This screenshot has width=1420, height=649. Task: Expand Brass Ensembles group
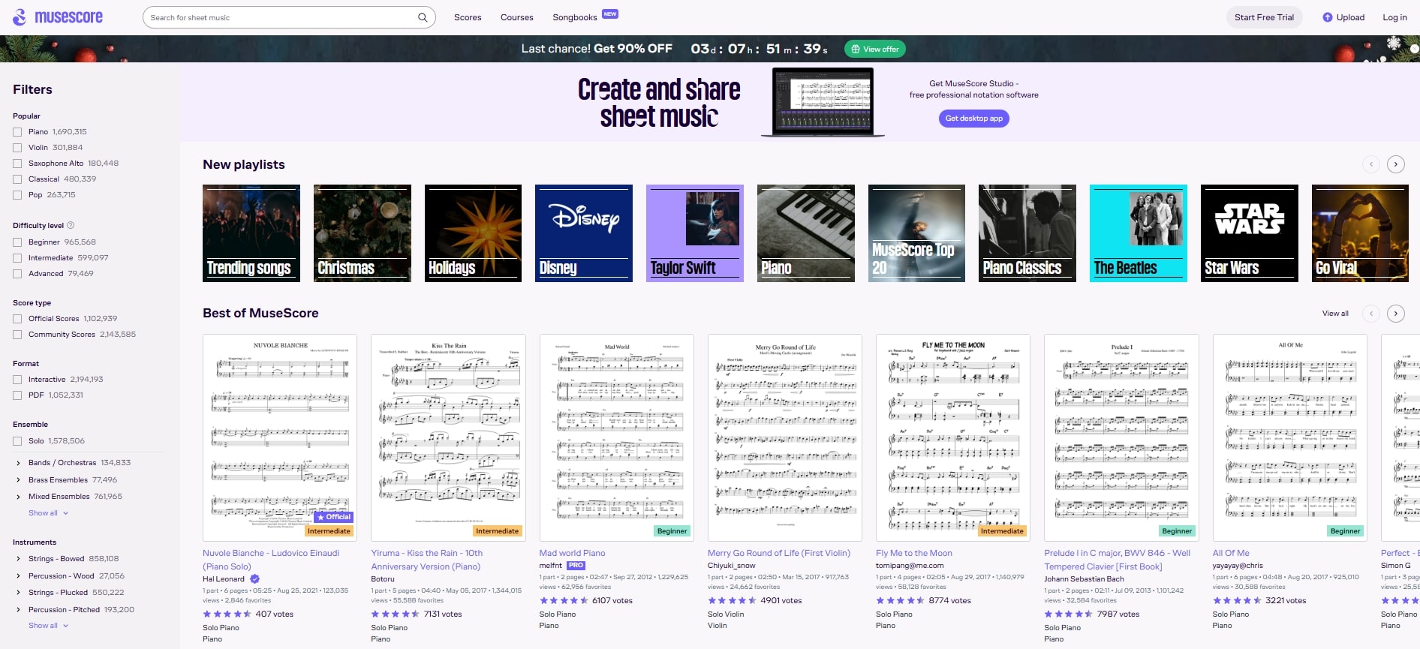point(18,480)
